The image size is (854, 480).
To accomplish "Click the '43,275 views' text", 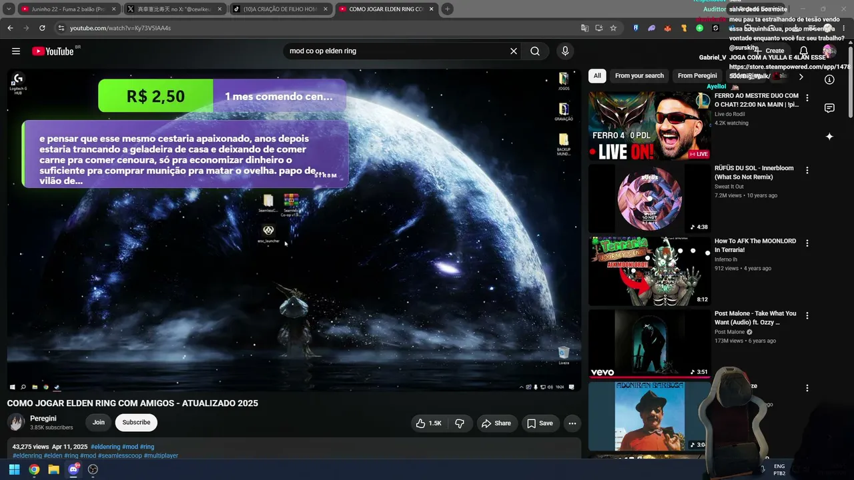I will point(31,447).
